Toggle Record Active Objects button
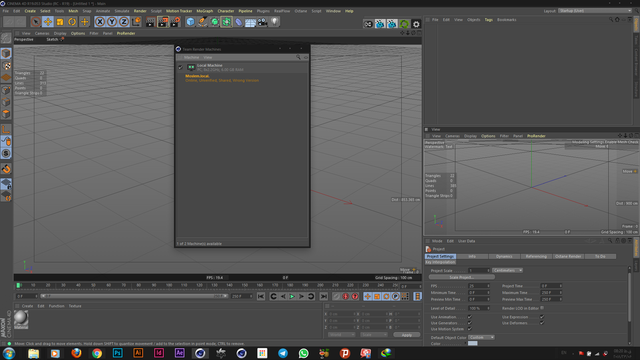Viewport: 640px width, 360px height. point(336,296)
